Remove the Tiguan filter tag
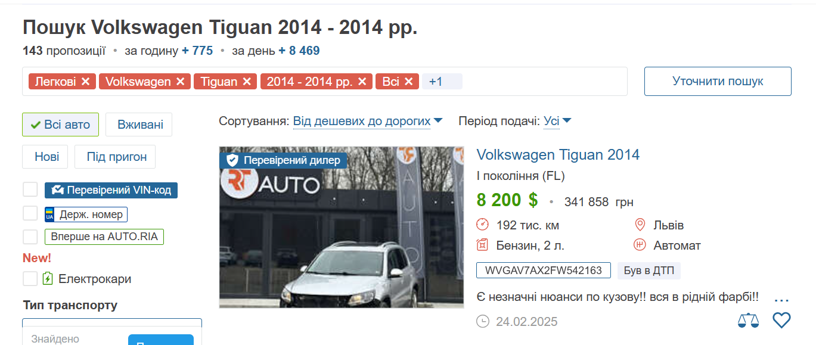This screenshot has width=816, height=345. click(x=247, y=82)
